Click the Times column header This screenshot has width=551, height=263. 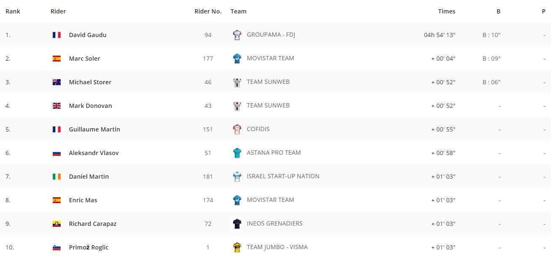pyautogui.click(x=446, y=11)
